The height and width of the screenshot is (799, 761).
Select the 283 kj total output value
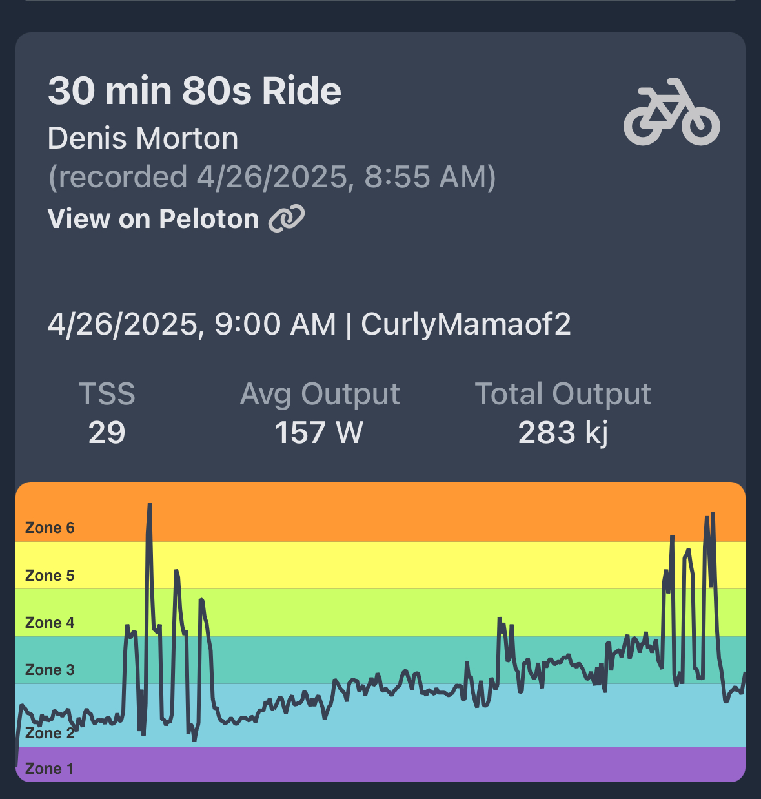(x=563, y=432)
